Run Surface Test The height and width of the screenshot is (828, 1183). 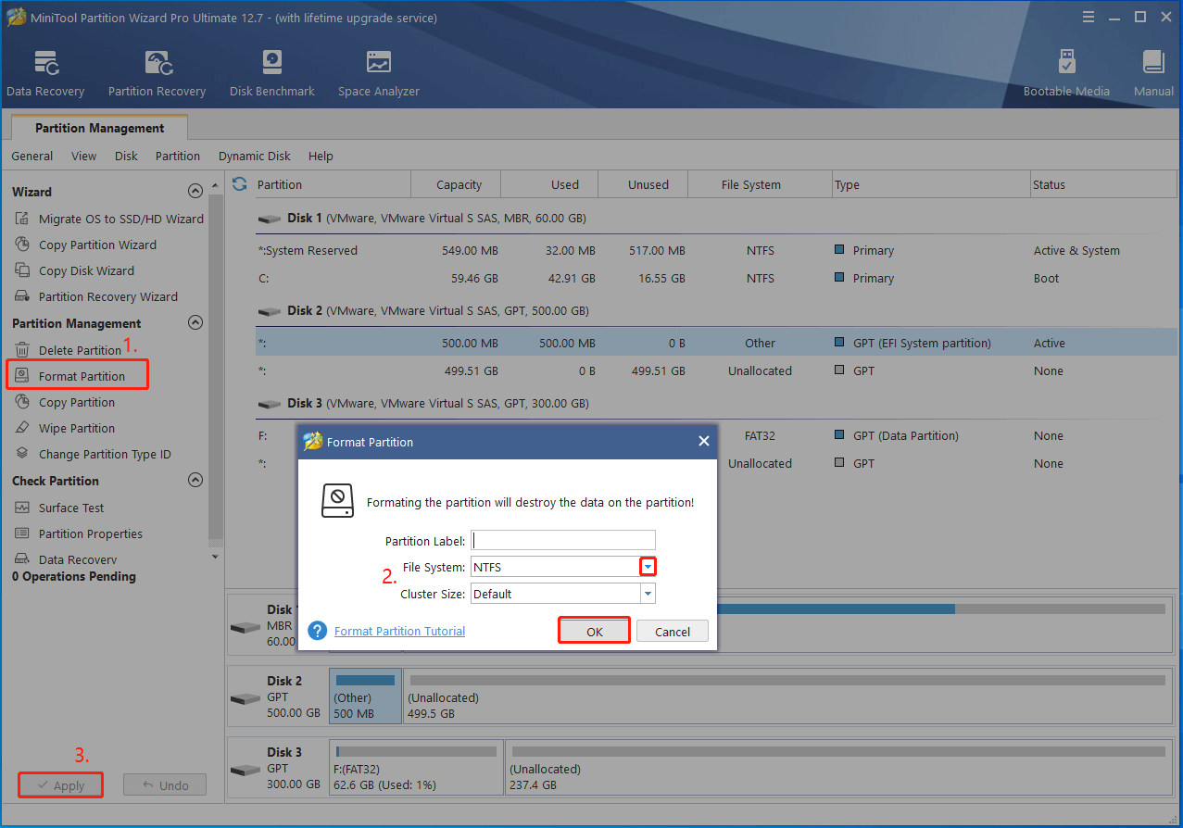coord(59,508)
